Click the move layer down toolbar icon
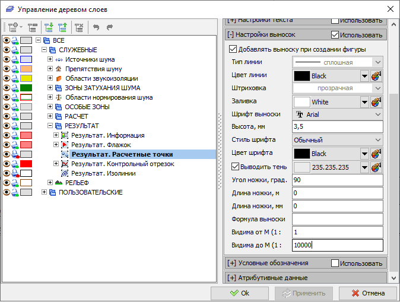Viewport: 400px width, 302px height. pos(49,27)
